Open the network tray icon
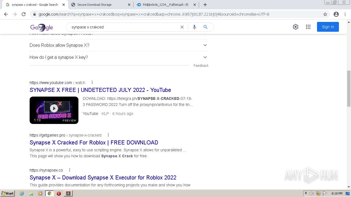This screenshot has height=197, width=351. pyautogui.click(x=318, y=193)
